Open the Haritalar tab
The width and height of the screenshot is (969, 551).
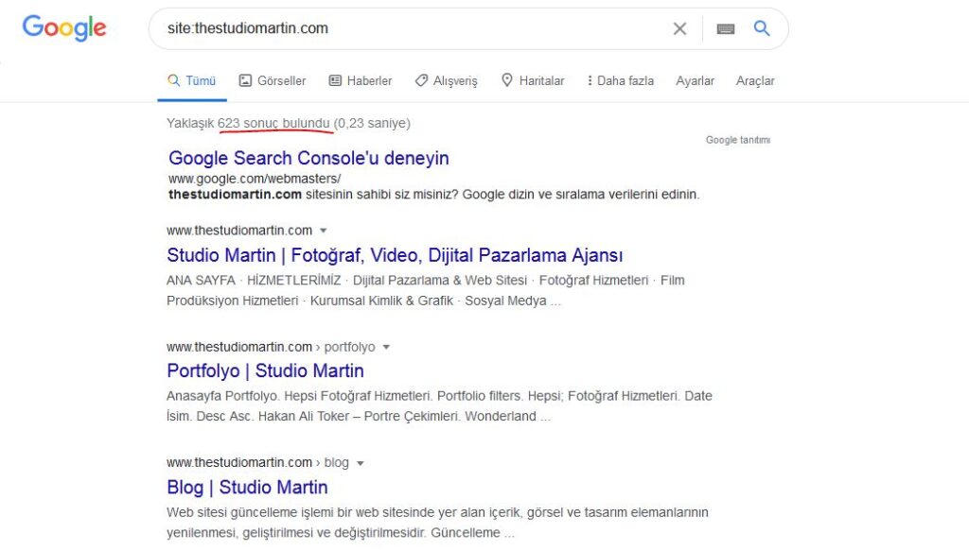(533, 81)
